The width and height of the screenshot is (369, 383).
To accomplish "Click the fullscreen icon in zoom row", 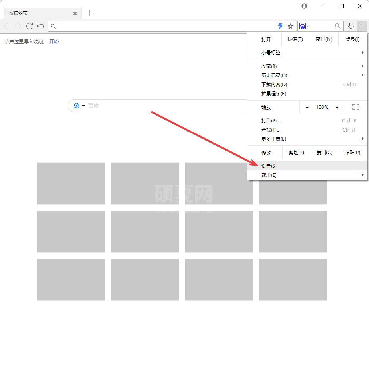I will coord(356,107).
